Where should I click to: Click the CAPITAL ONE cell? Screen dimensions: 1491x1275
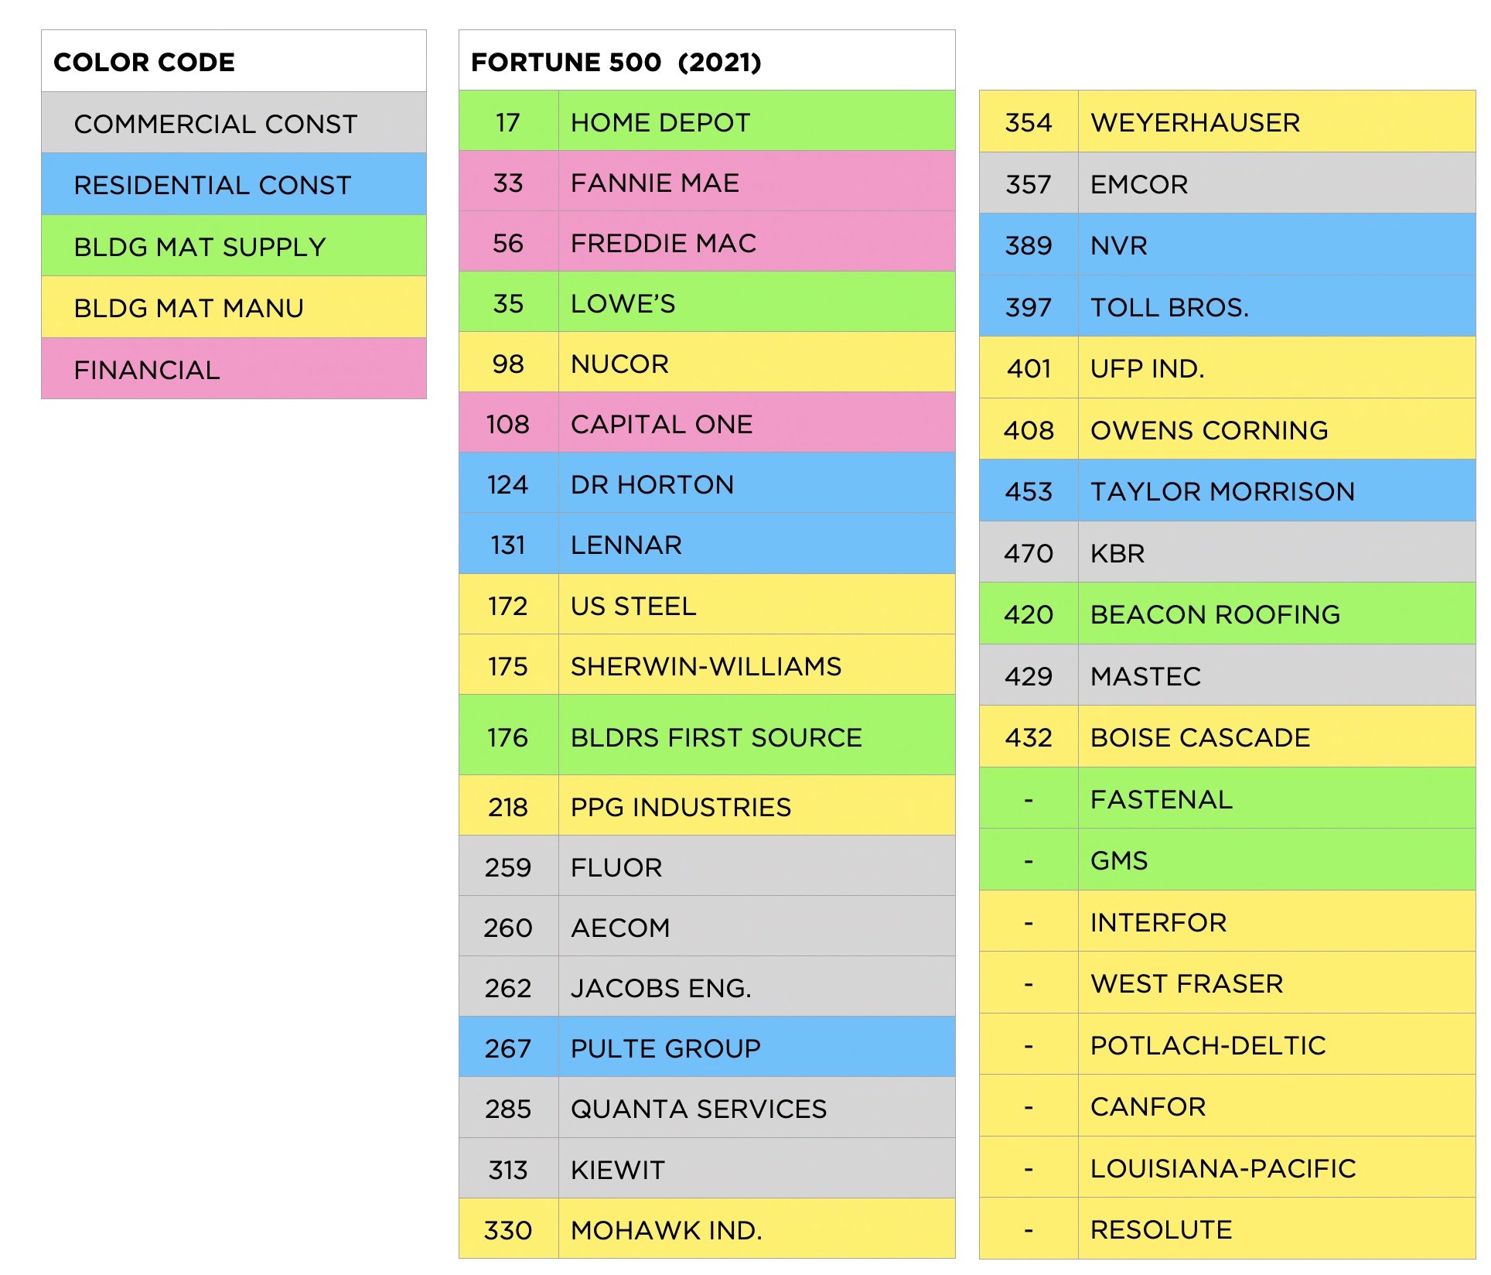[x=756, y=422]
